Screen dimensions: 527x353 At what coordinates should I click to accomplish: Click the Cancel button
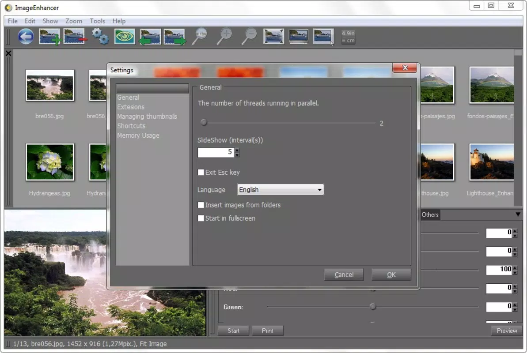pyautogui.click(x=344, y=275)
